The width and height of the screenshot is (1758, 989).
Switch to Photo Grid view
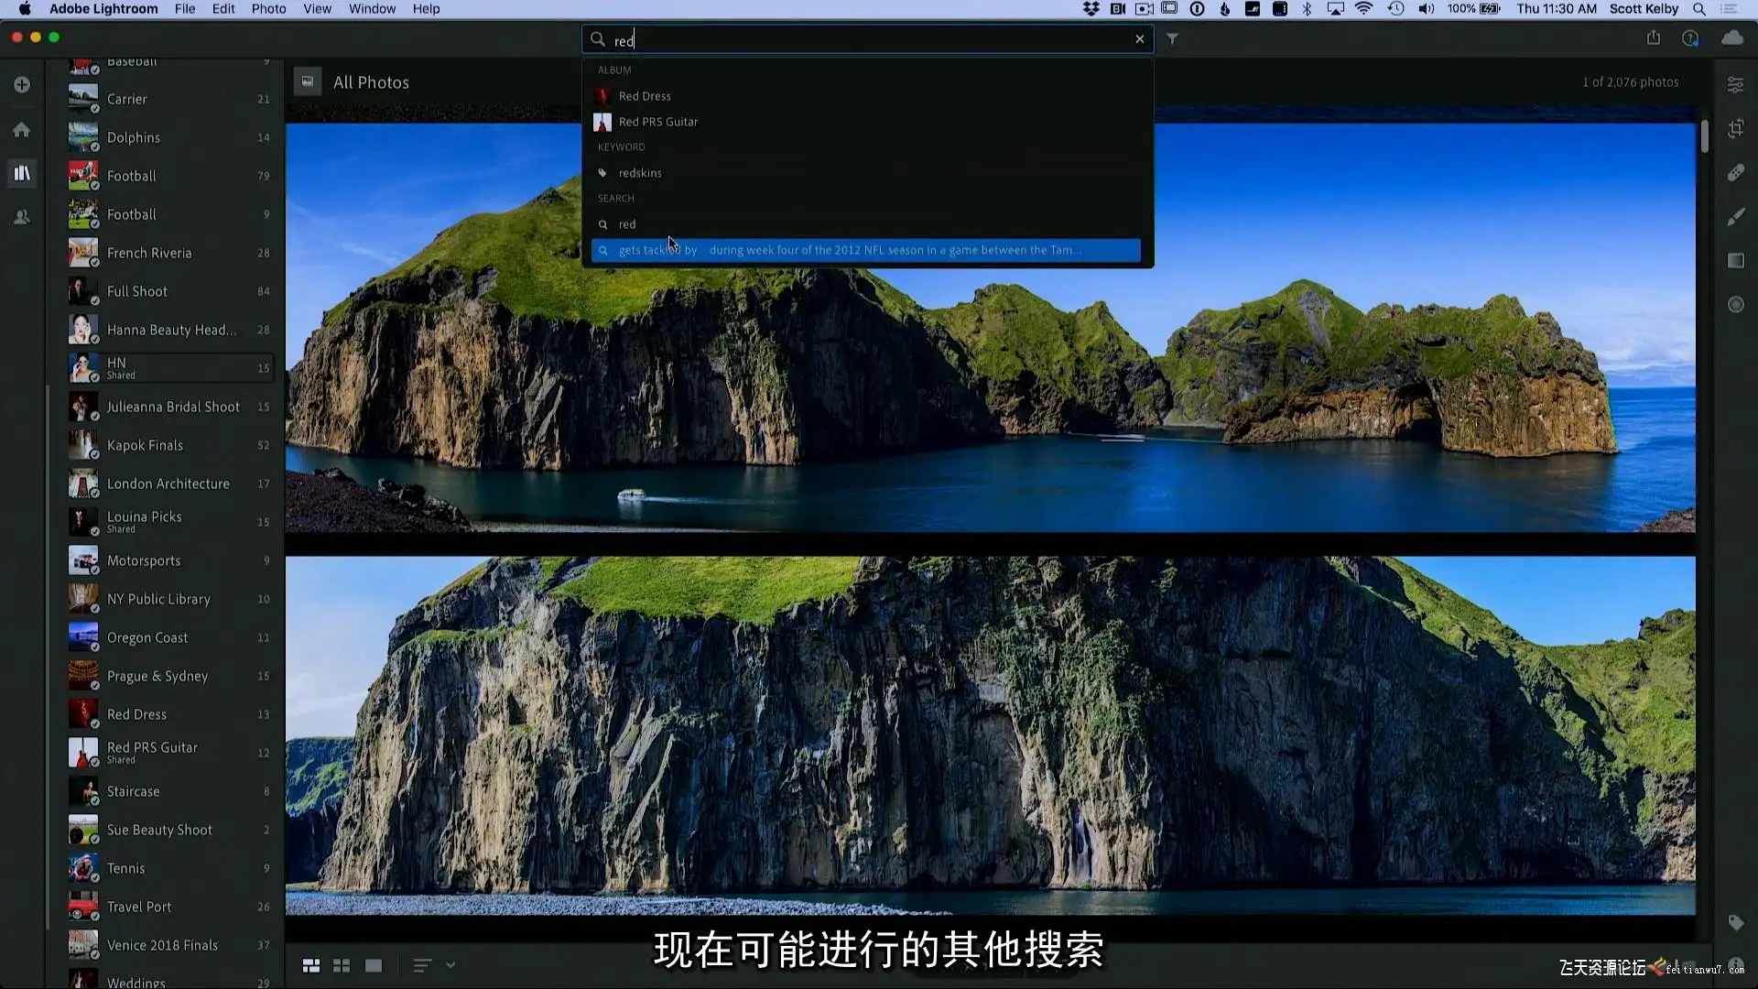(x=311, y=965)
